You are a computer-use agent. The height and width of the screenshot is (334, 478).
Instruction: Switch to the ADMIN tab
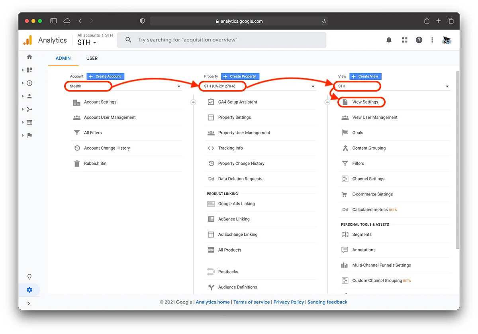(63, 58)
